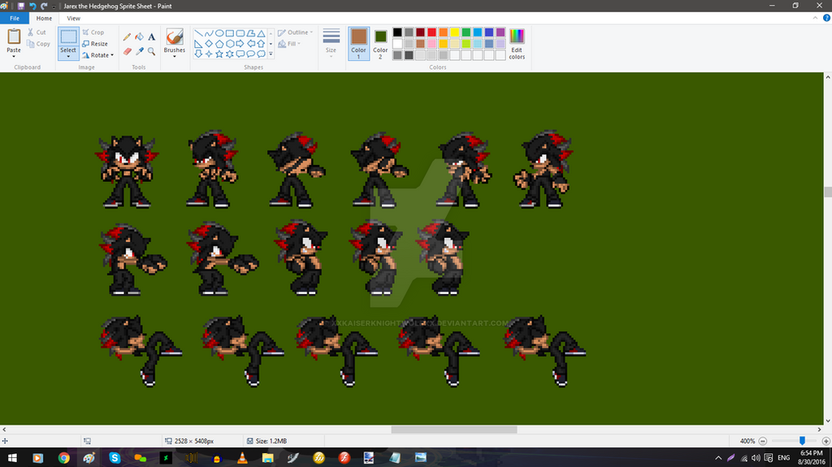Collapse the ribbon with the caret
The width and height of the screenshot is (832, 467).
815,18
